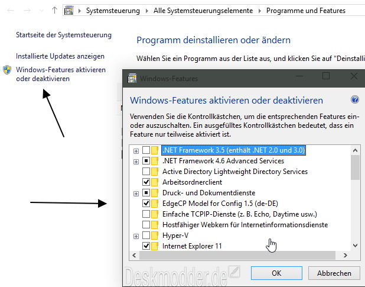Enable the Hyper-V checkbox
The height and width of the screenshot is (287, 365).
coord(146,236)
